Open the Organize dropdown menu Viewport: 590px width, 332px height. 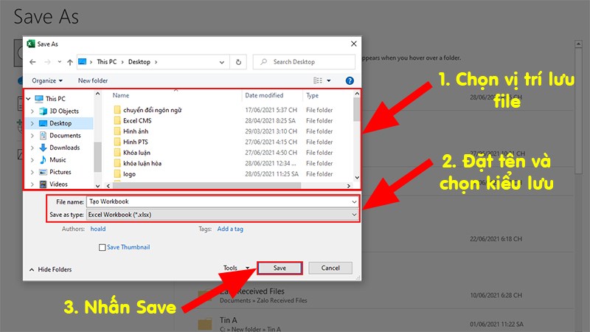point(47,80)
